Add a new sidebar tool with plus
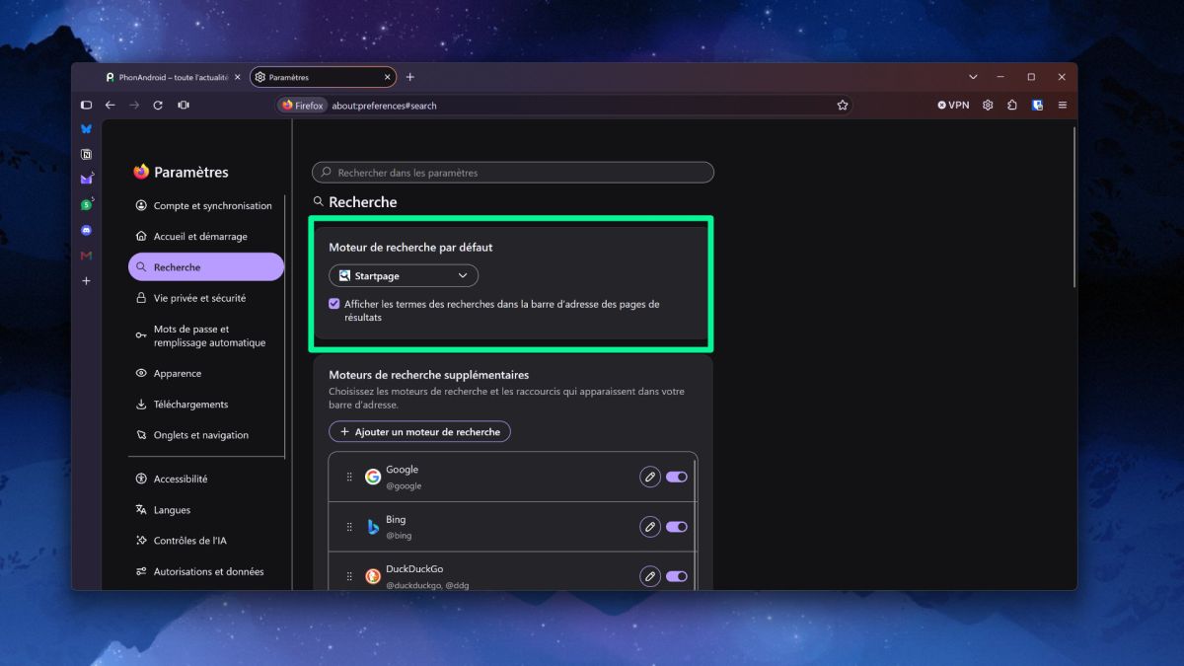Image resolution: width=1184 pixels, height=666 pixels. (x=86, y=281)
